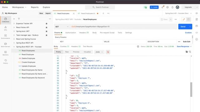Open the Collections sidebar panel
The height and width of the screenshot is (112, 200).
coord(6,20)
